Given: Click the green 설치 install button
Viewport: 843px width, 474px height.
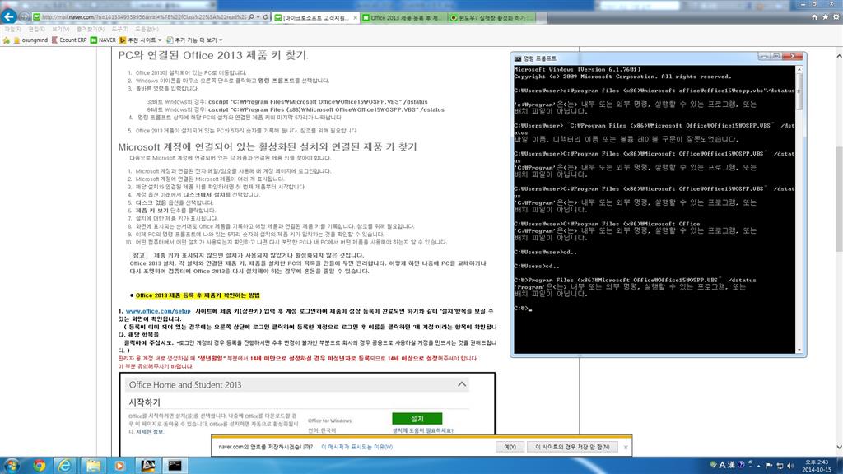Looking at the screenshot, I should tap(417, 419).
